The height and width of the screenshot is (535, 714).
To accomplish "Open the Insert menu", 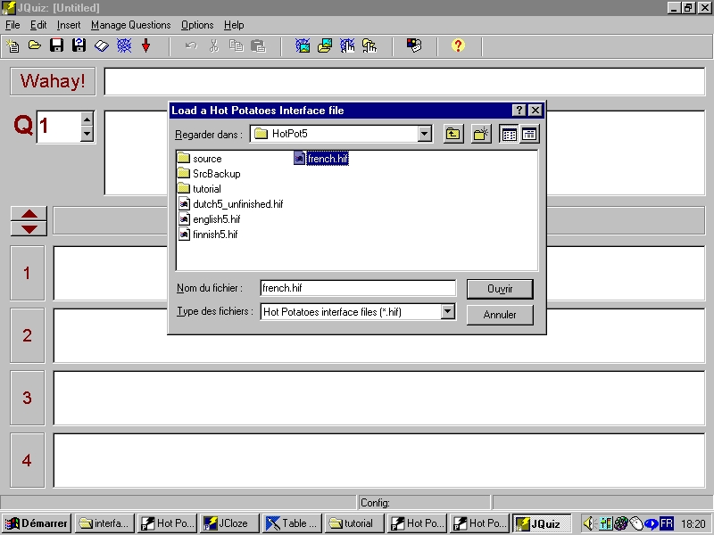I will pos(69,25).
